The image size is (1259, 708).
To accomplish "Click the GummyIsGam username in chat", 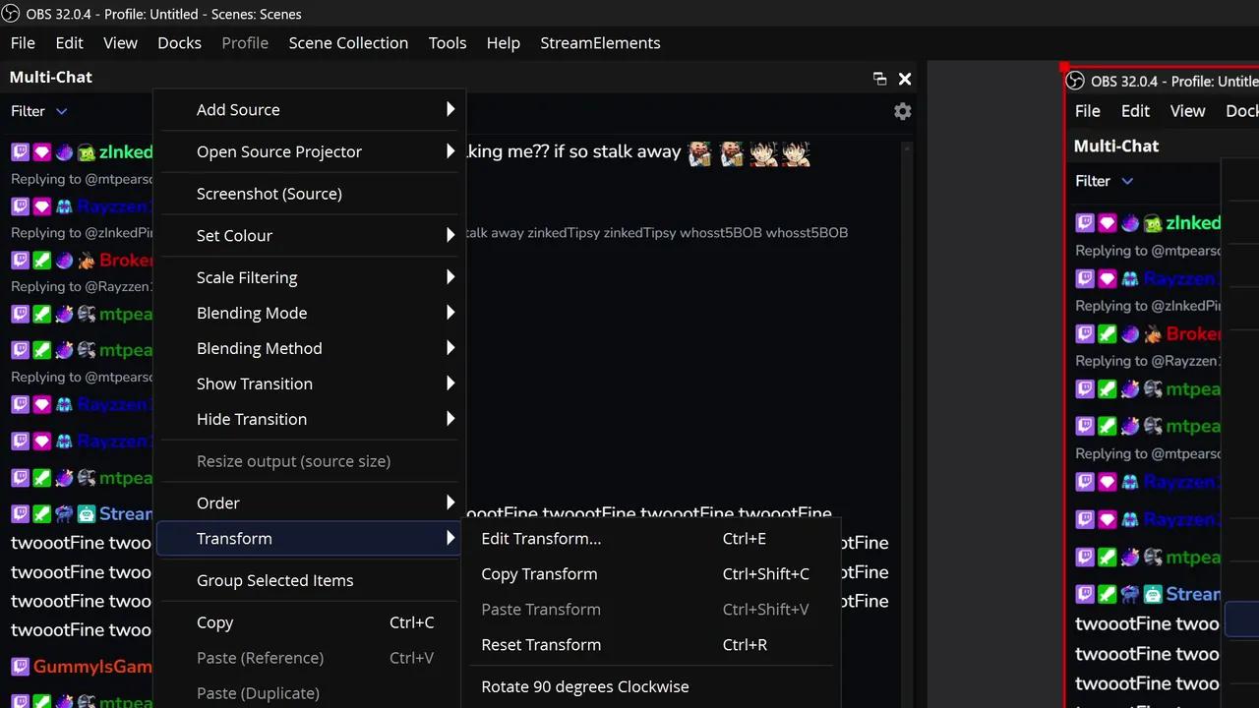I will [92, 667].
